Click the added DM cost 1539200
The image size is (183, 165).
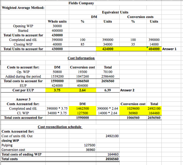57,76
